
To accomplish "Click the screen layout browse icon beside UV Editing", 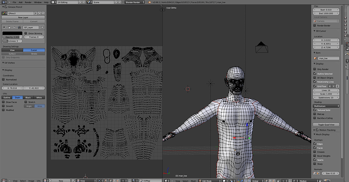I will click(53, 2).
